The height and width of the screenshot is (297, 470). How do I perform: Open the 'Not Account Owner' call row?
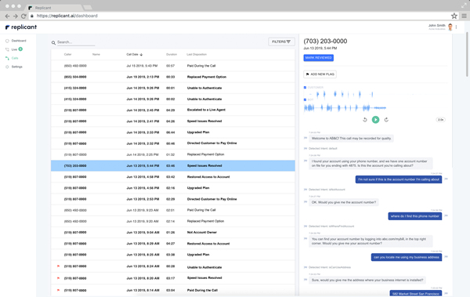click(x=173, y=233)
